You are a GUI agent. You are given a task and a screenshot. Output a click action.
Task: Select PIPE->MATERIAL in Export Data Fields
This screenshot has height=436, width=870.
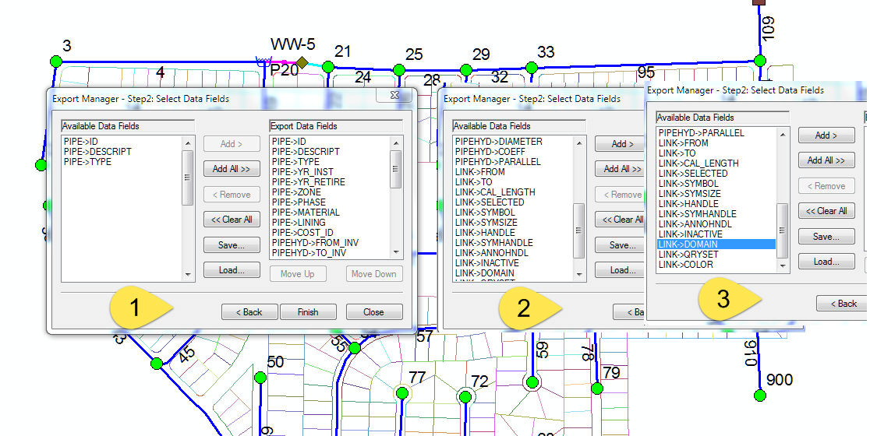(x=306, y=213)
